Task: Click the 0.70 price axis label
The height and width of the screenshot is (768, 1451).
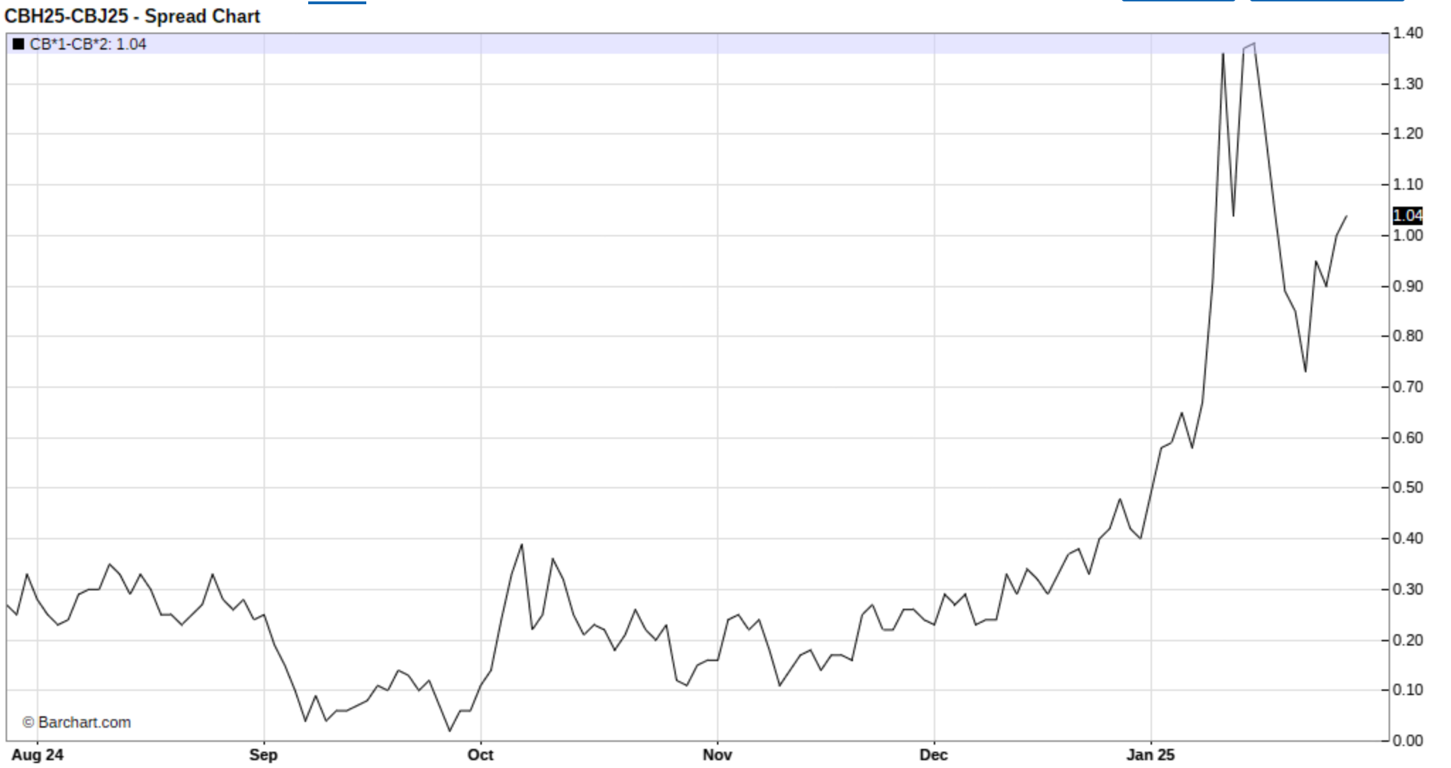Action: tap(1407, 387)
